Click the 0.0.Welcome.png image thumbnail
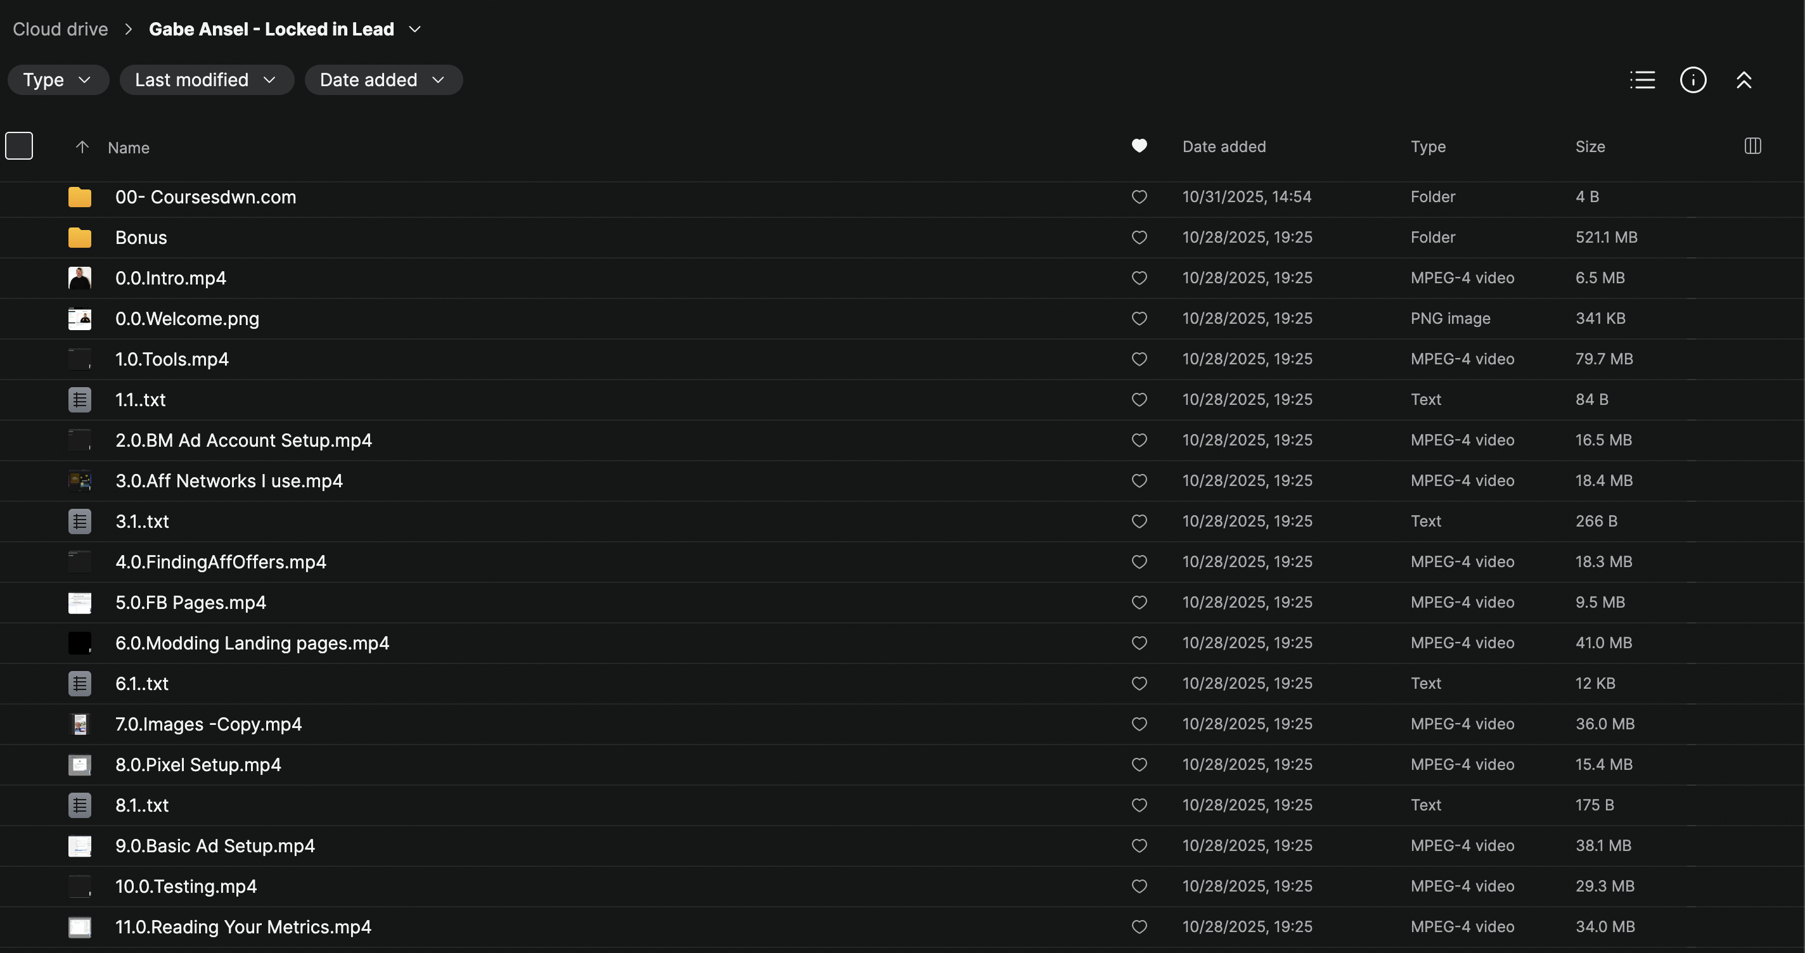Screen dimensions: 1805x953 (x=80, y=319)
